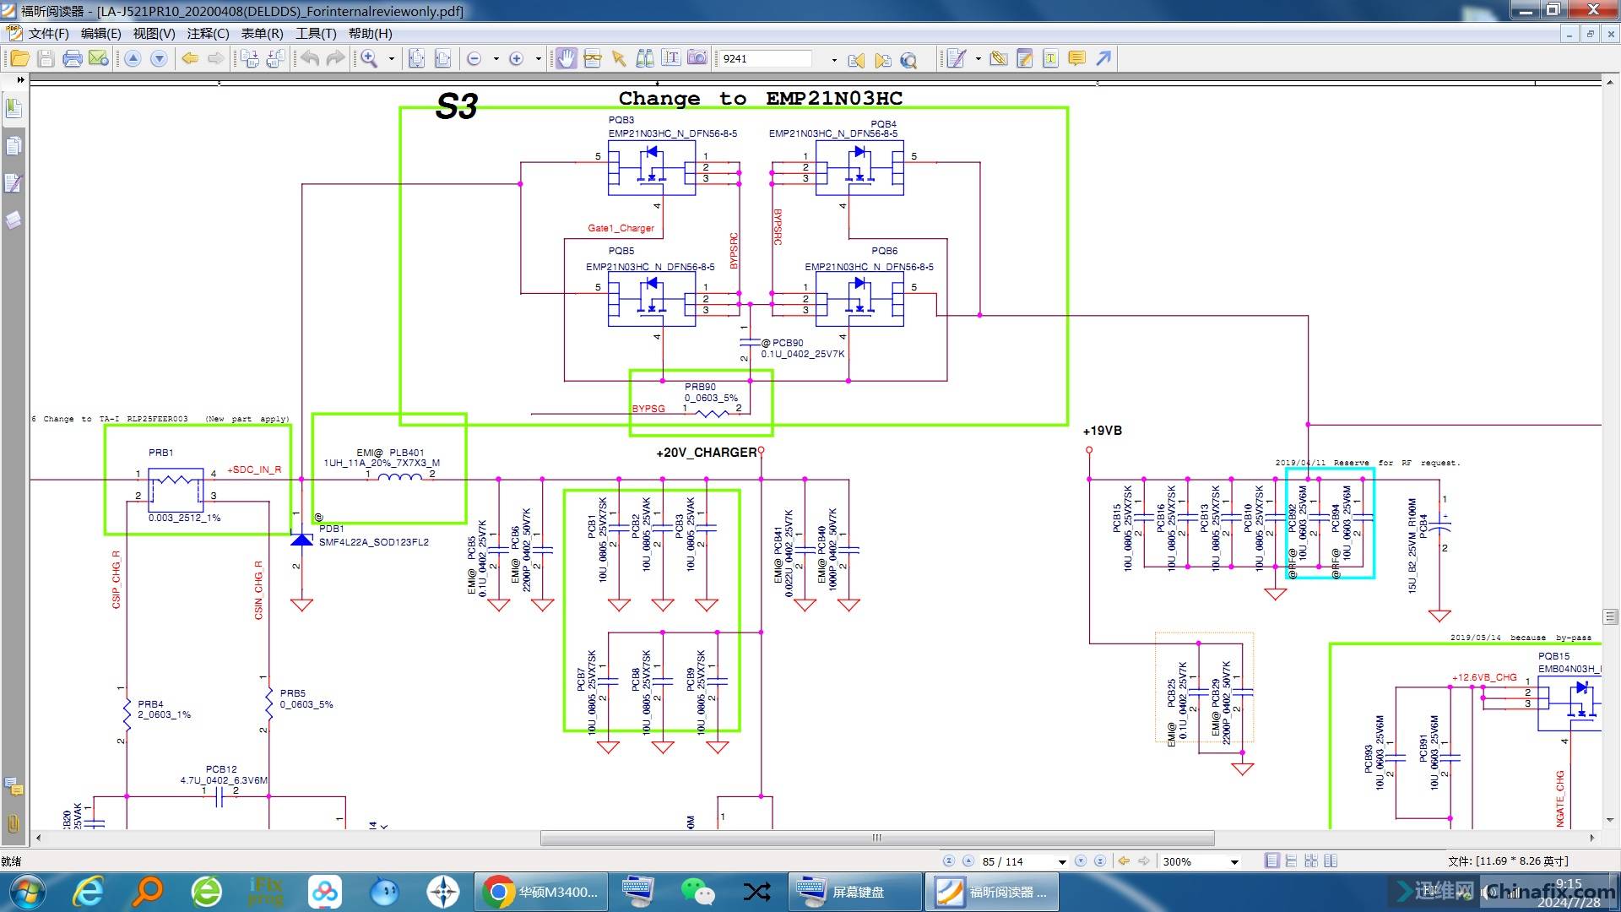This screenshot has width=1621, height=912.
Task: Open the 工具(T) menu
Action: point(315,34)
